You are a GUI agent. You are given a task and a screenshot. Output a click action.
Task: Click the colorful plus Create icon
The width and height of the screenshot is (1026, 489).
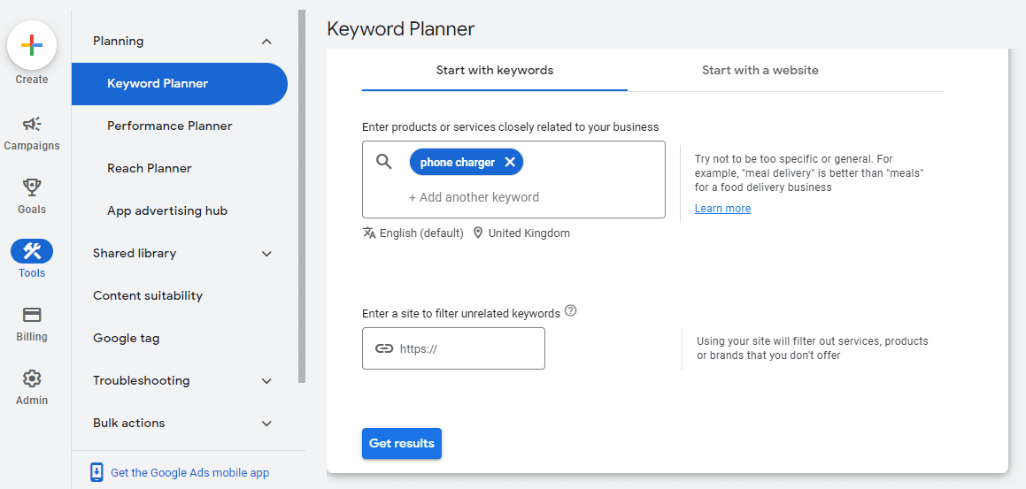point(31,45)
